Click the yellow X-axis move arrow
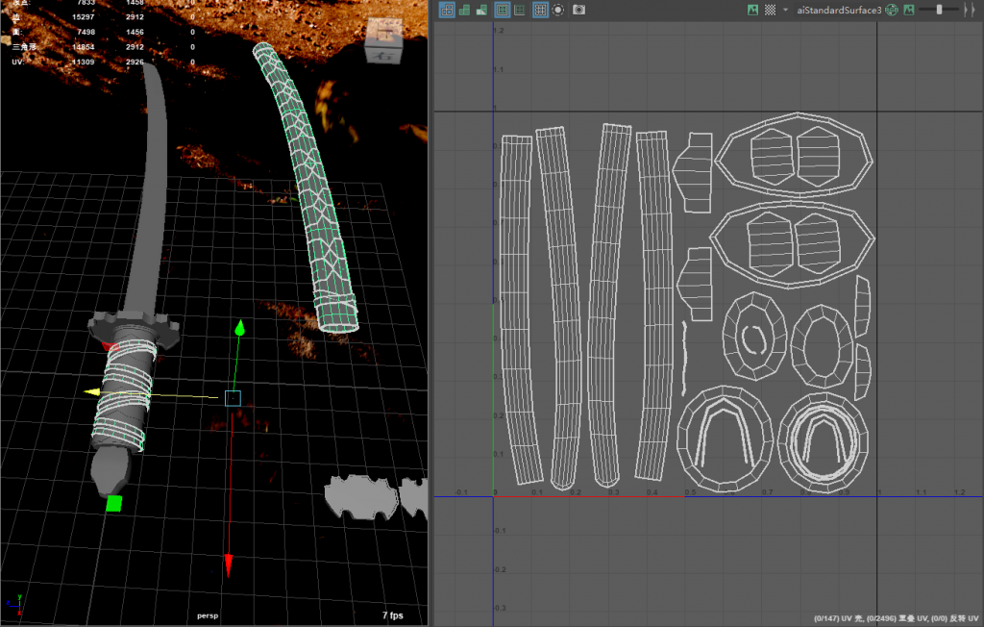The width and height of the screenshot is (984, 627). [x=92, y=392]
